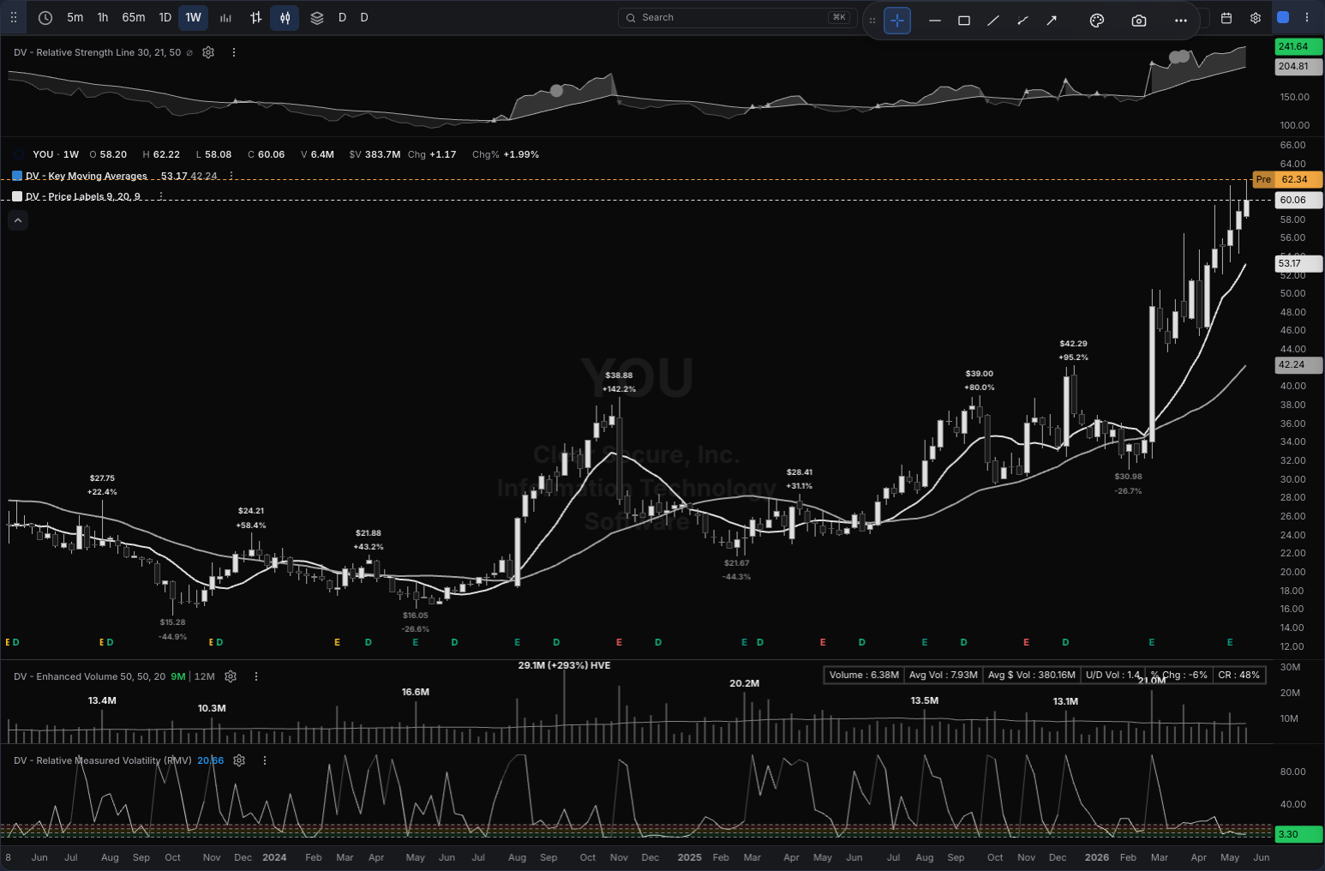The width and height of the screenshot is (1325, 871).
Task: Click the 29.1M (+293%) HVE volume label
Action: pos(564,665)
